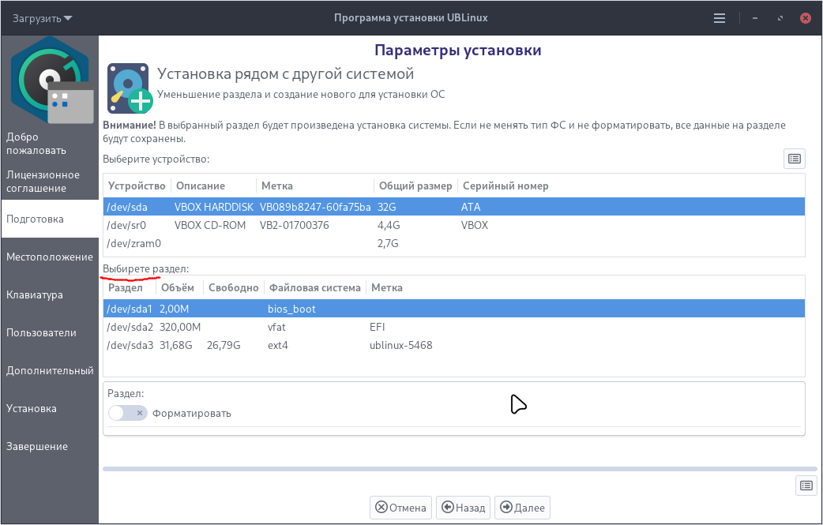Expand the Загрузить dropdown
The width and height of the screenshot is (823, 525).
(42, 17)
